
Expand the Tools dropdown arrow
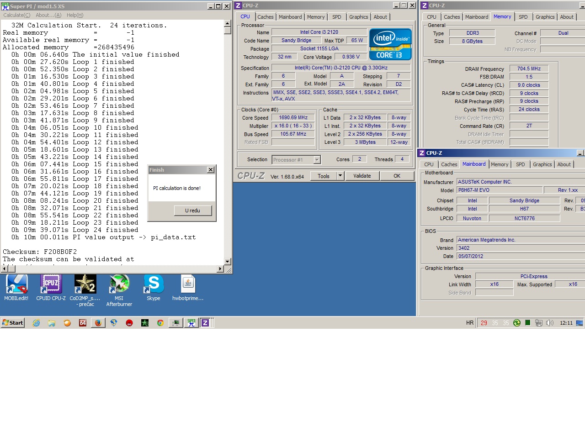click(340, 176)
